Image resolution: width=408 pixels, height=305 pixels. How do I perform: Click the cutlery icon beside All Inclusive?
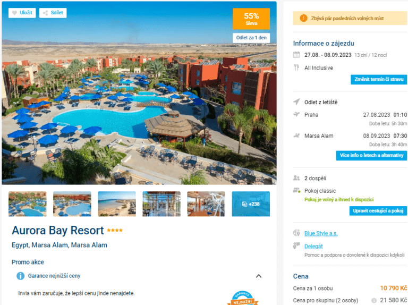click(296, 67)
